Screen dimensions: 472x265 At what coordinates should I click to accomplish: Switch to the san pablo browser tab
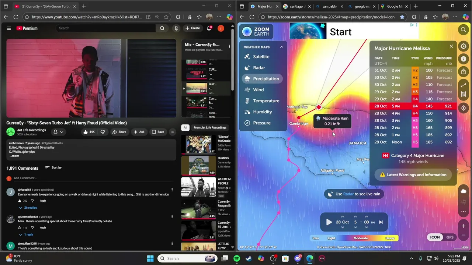[329, 6]
